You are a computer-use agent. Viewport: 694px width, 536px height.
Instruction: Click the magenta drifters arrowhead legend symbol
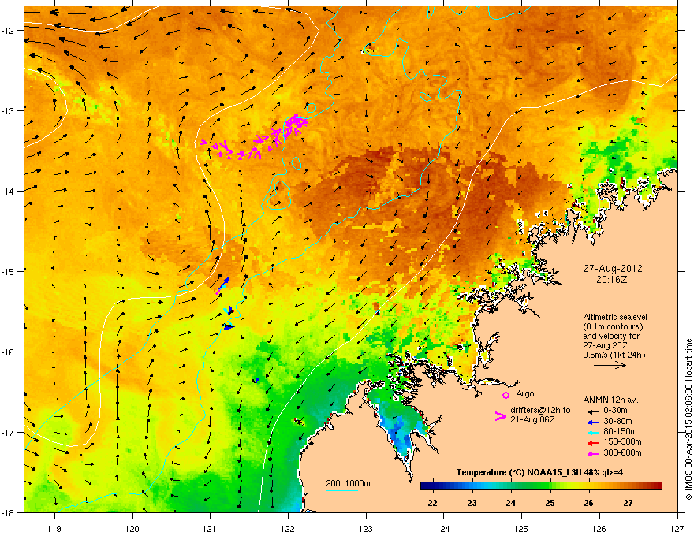500,416
